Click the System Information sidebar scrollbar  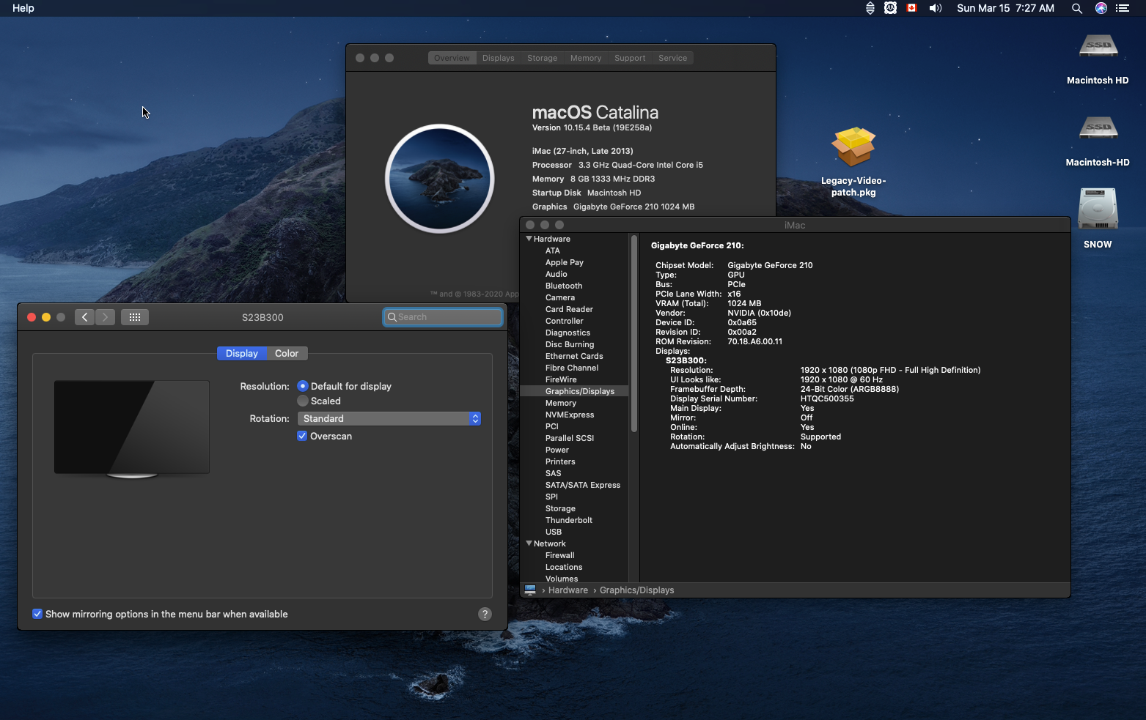click(634, 333)
